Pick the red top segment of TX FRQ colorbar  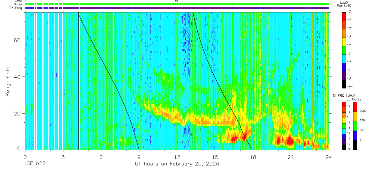344,104
